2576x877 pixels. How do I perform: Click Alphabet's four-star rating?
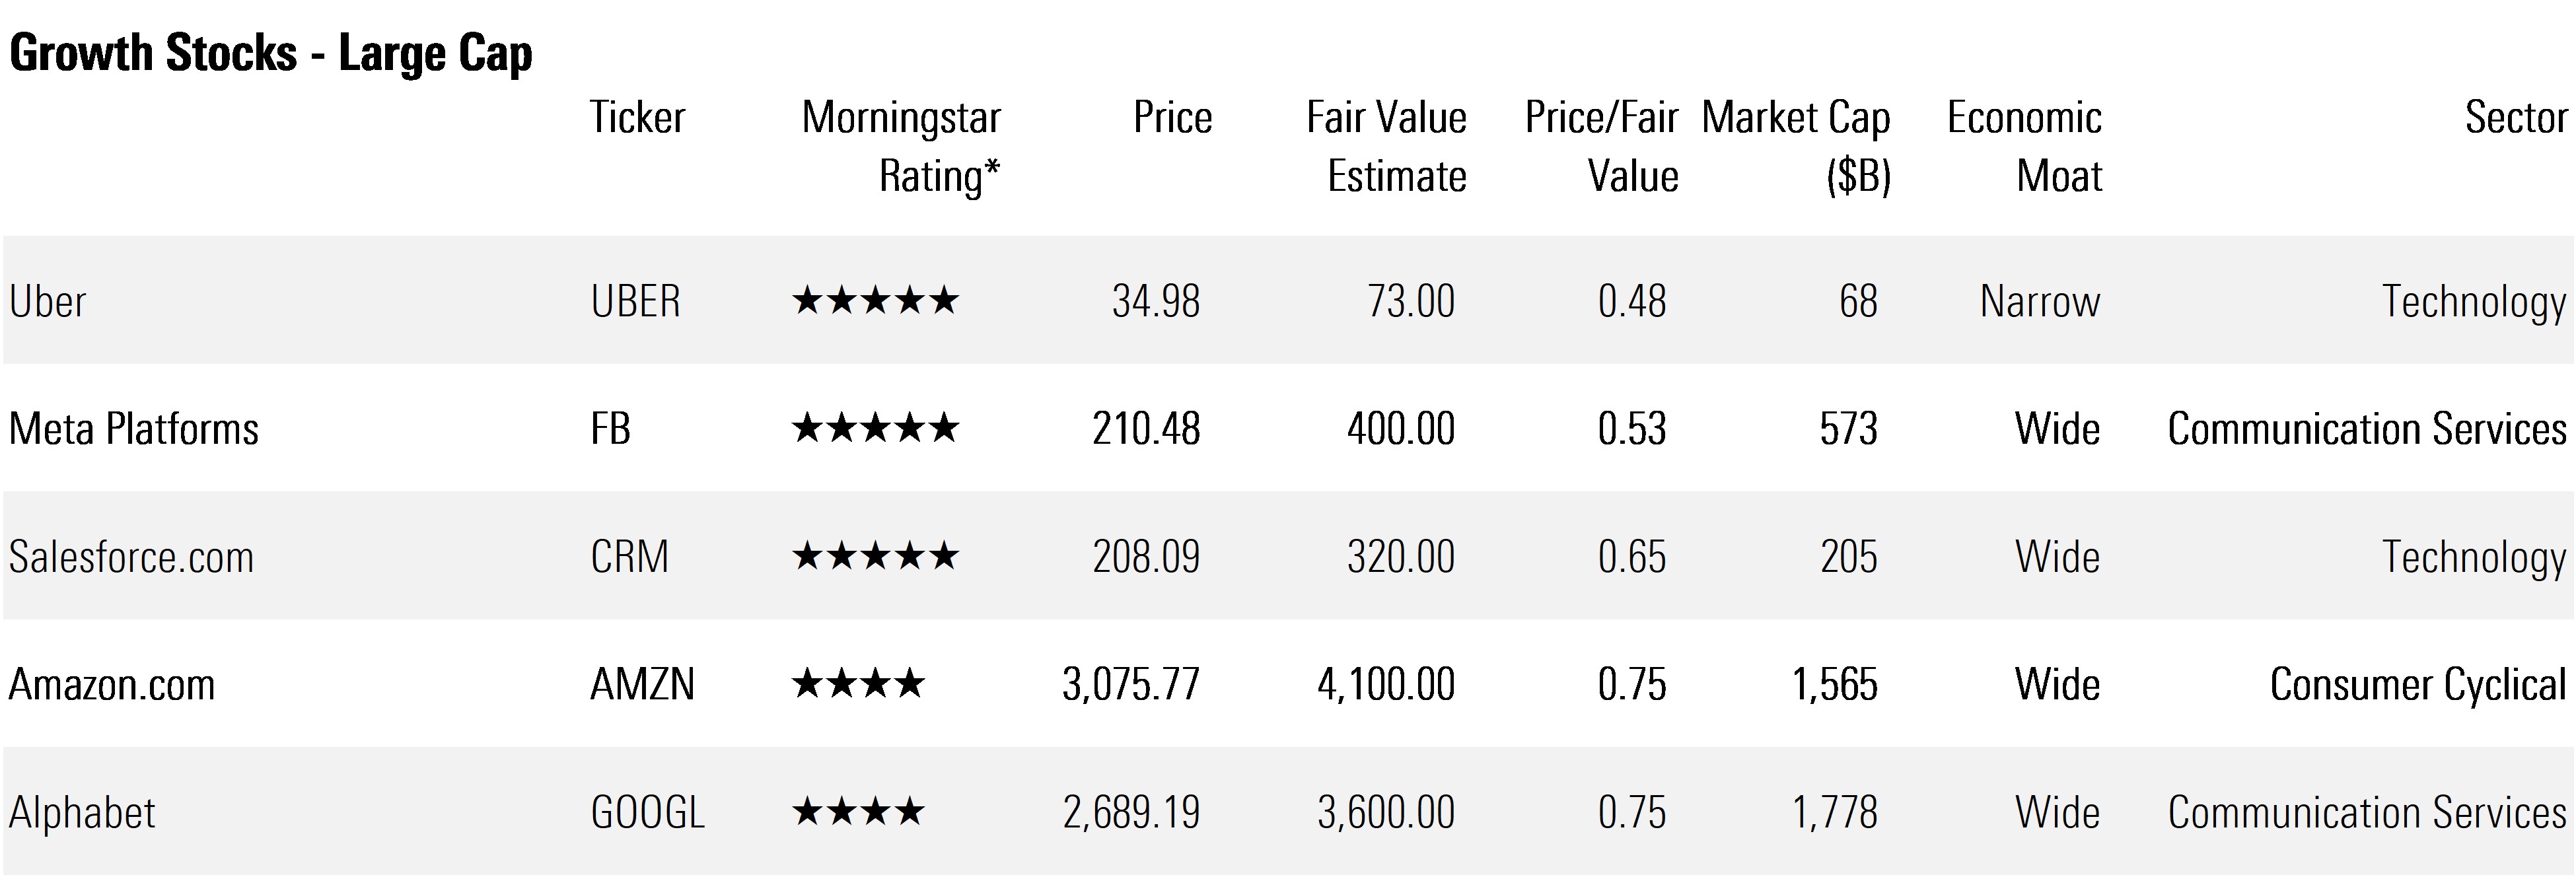[x=858, y=812]
